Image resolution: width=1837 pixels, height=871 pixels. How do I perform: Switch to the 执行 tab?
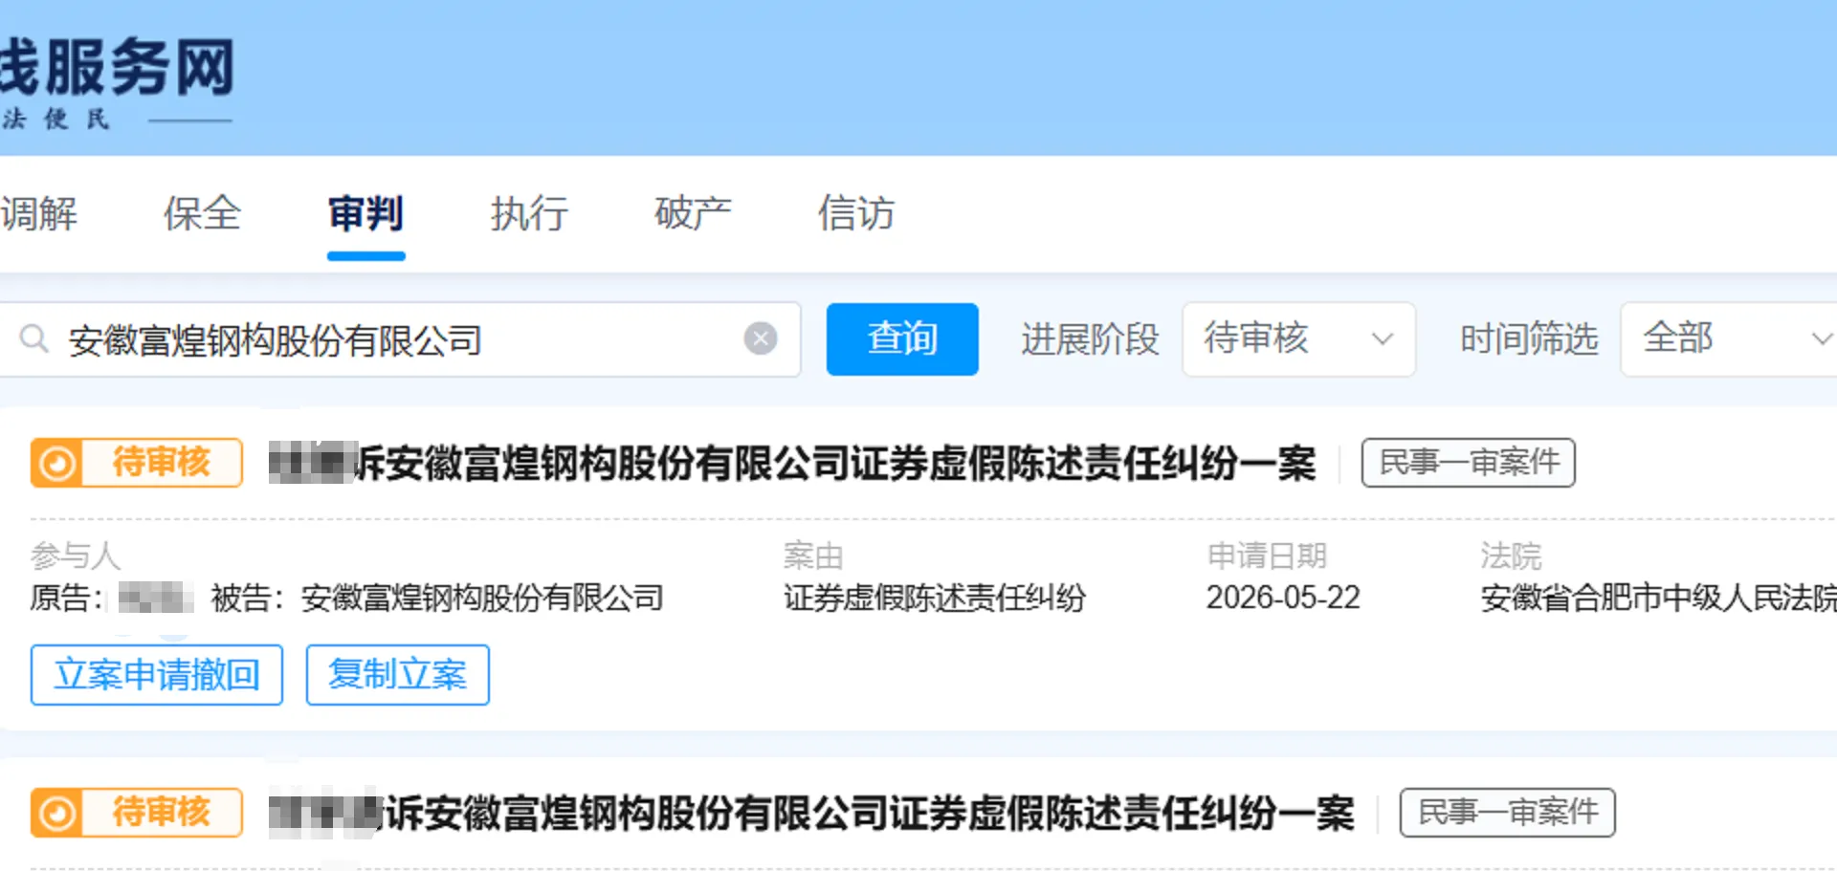[529, 213]
